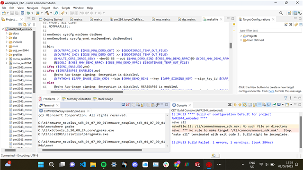Switch to the Memory Allocation tab
303x170 pixels.
pos(77,99)
